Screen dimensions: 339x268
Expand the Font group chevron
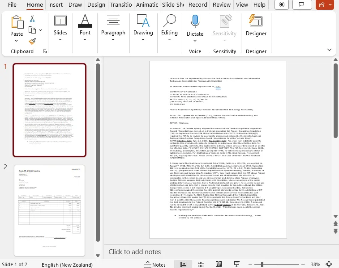[85, 39]
